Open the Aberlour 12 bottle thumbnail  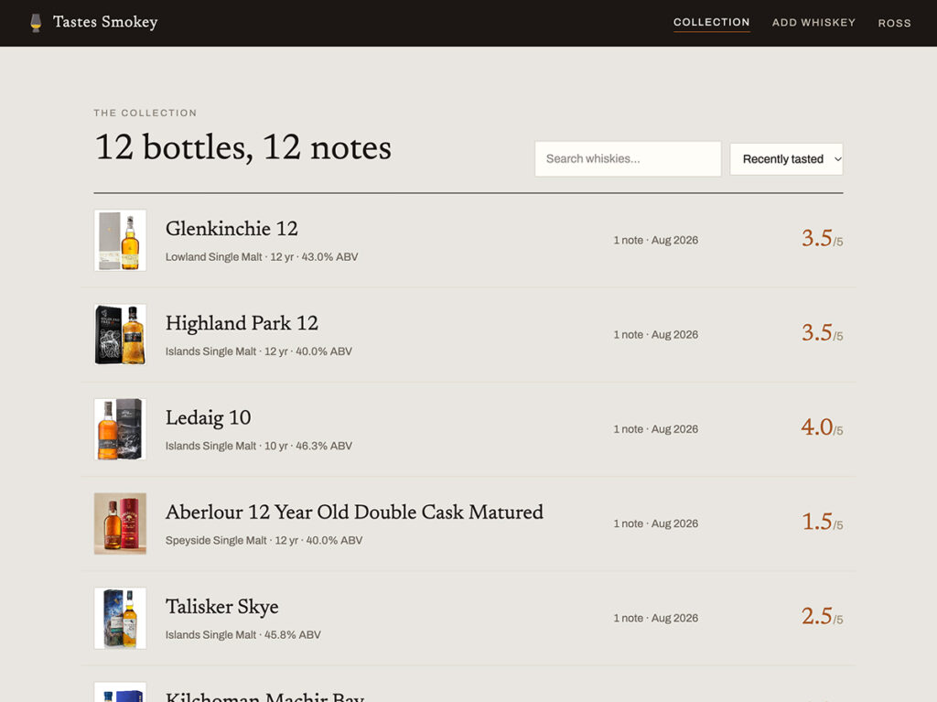coord(120,524)
